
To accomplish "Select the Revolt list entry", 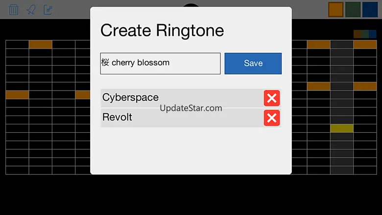I will (x=182, y=118).
